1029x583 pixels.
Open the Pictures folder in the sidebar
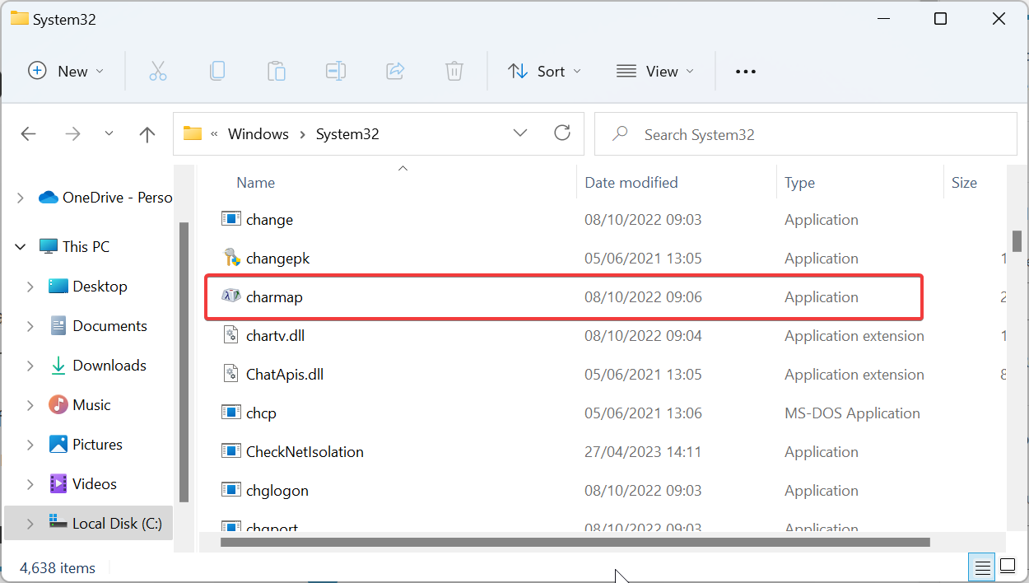(x=86, y=445)
